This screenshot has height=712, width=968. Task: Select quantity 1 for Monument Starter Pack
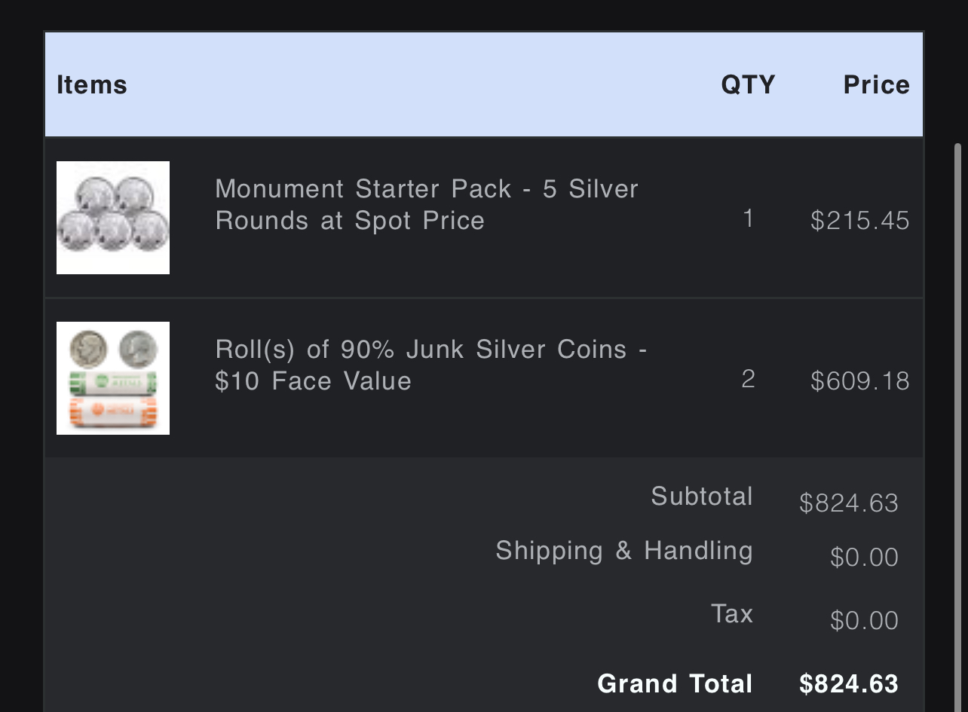[x=748, y=218]
